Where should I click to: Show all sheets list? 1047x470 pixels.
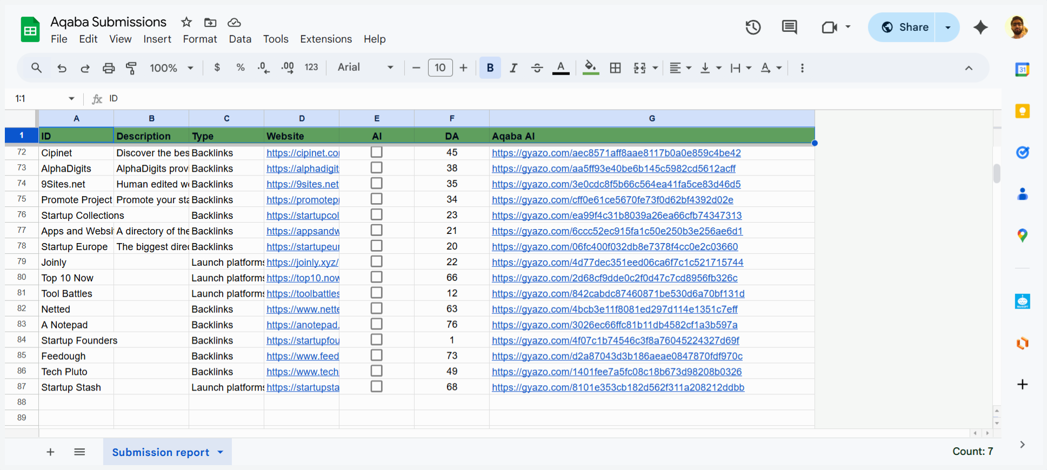coord(79,452)
